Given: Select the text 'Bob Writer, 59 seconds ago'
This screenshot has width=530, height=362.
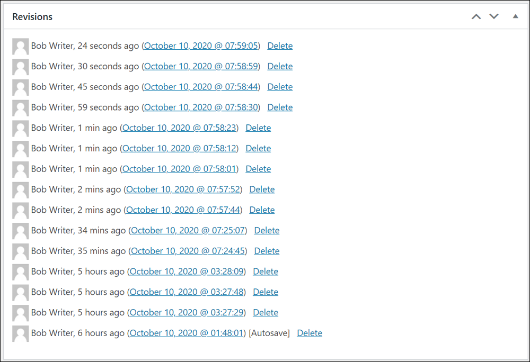Looking at the screenshot, I should click(x=85, y=107).
